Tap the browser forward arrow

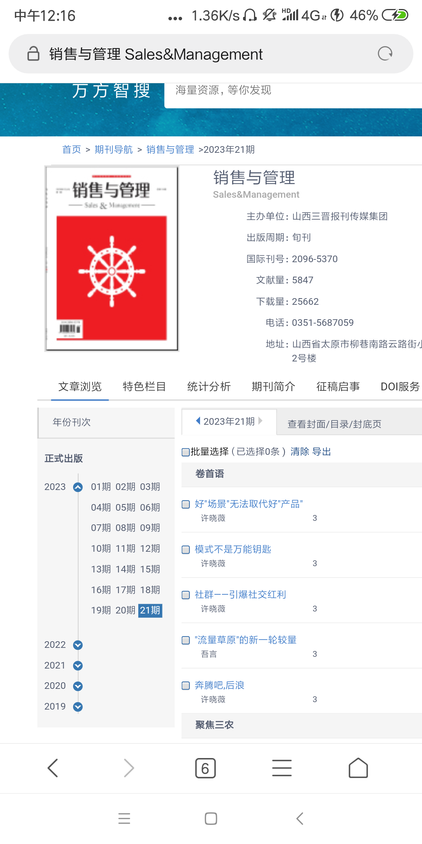[129, 768]
